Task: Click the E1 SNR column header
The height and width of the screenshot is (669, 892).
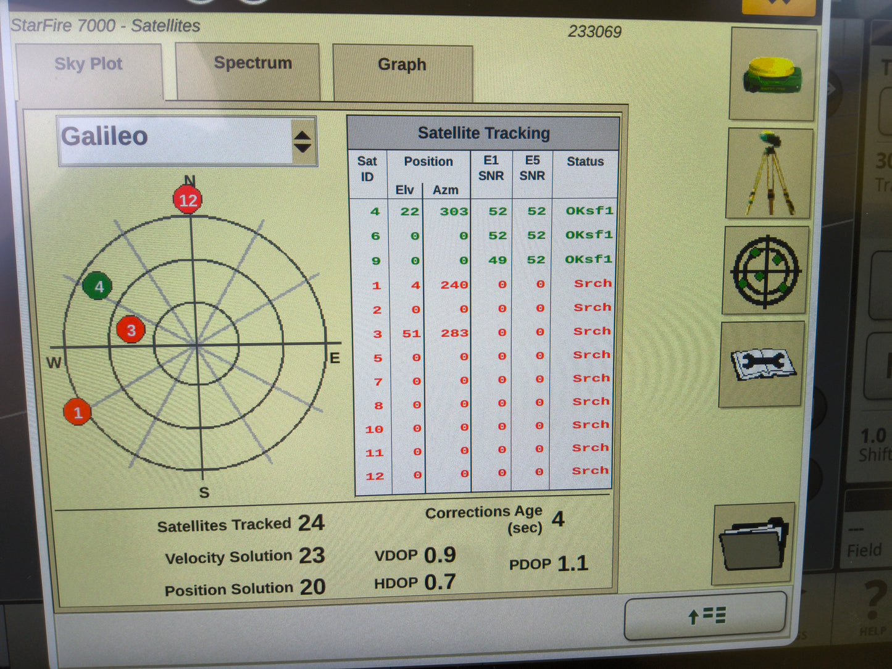Action: [x=491, y=168]
